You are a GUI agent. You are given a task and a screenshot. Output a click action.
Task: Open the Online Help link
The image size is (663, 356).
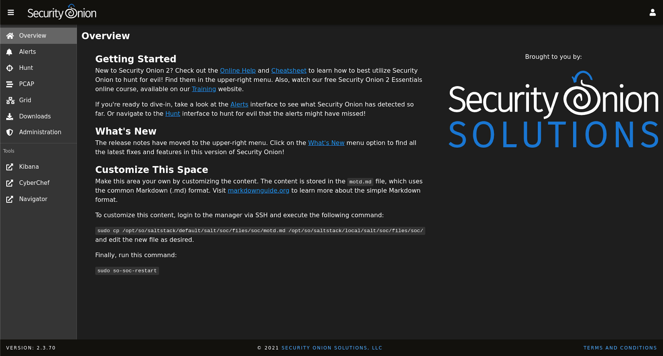point(238,70)
